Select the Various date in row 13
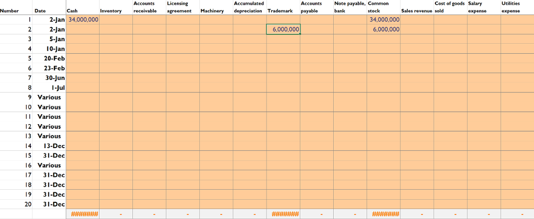 click(50, 136)
